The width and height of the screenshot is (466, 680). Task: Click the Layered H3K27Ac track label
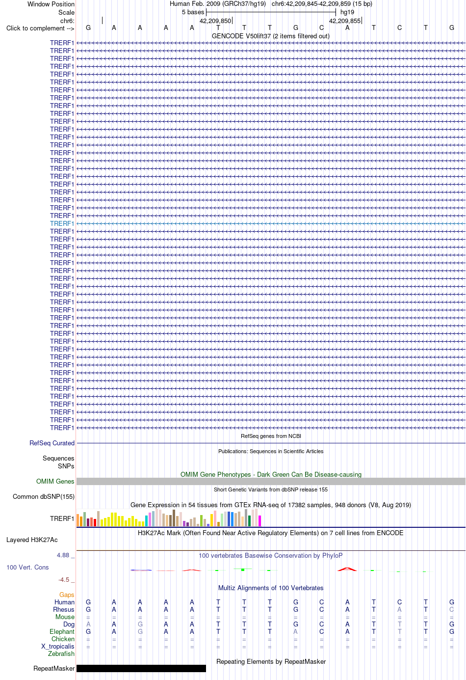[x=32, y=540]
